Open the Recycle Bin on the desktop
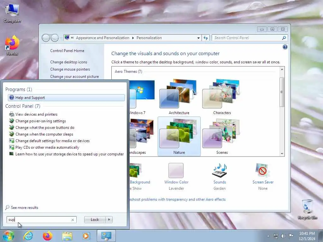 click(307, 209)
